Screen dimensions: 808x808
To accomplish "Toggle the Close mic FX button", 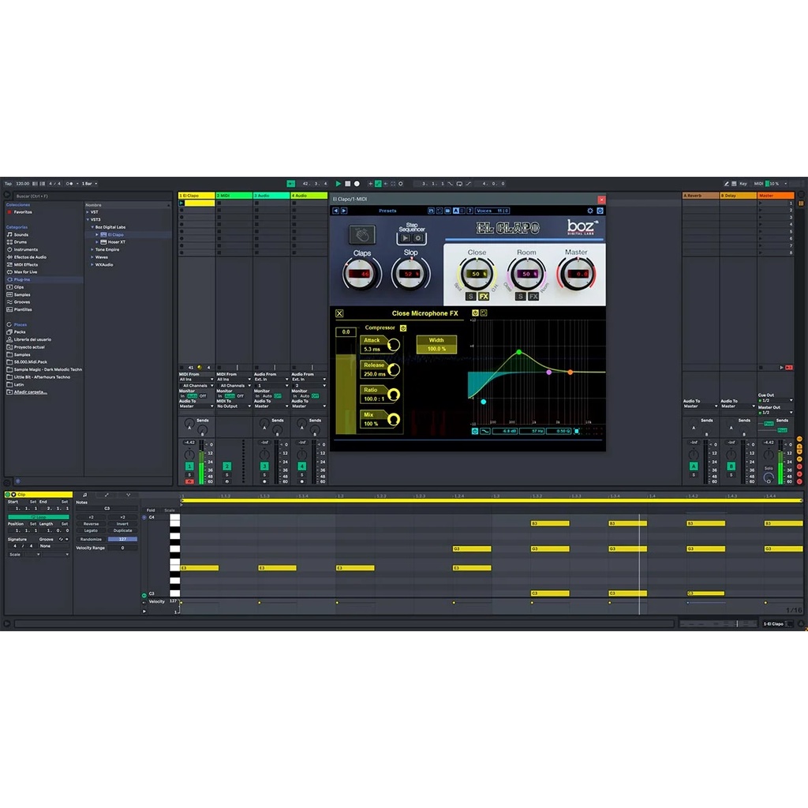I will point(484,297).
